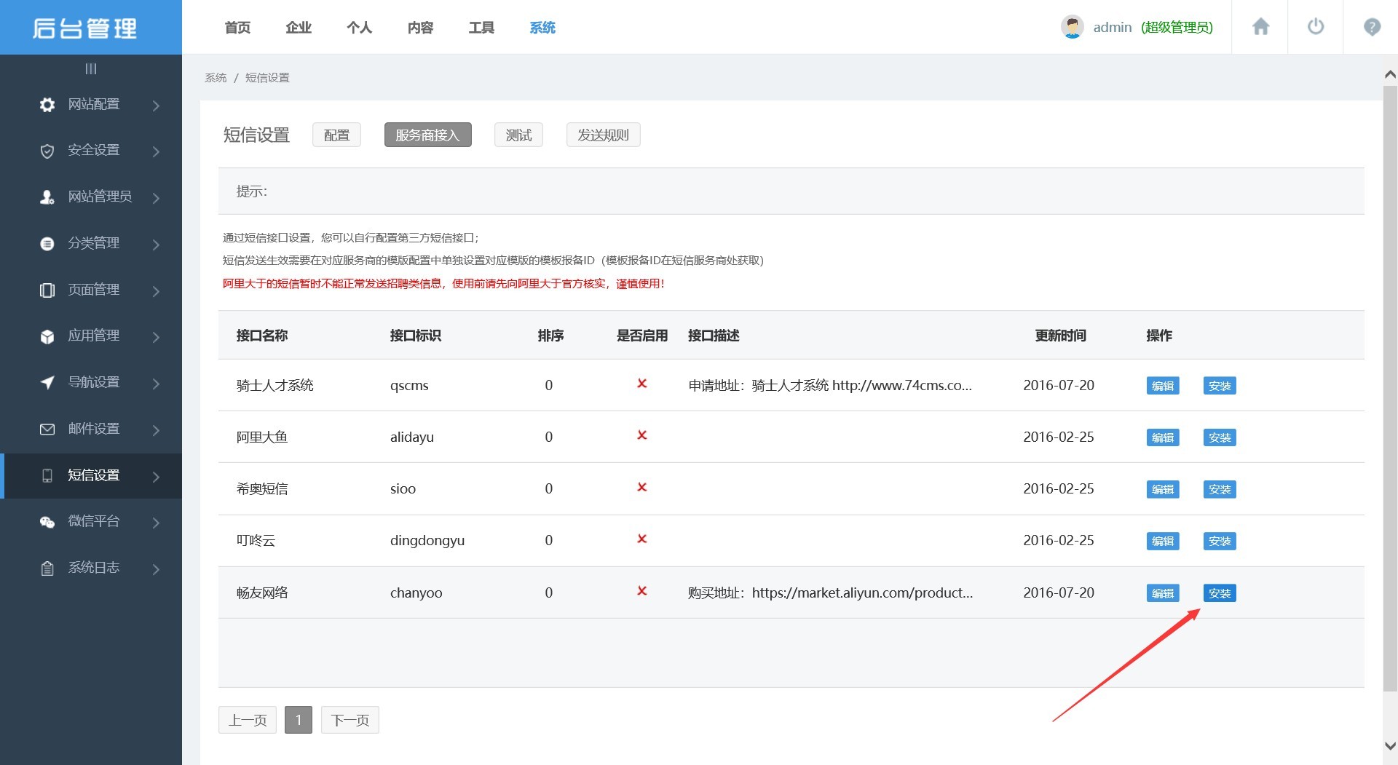Click red X status for 骑士人才系统
This screenshot has height=765, width=1398.
[642, 384]
